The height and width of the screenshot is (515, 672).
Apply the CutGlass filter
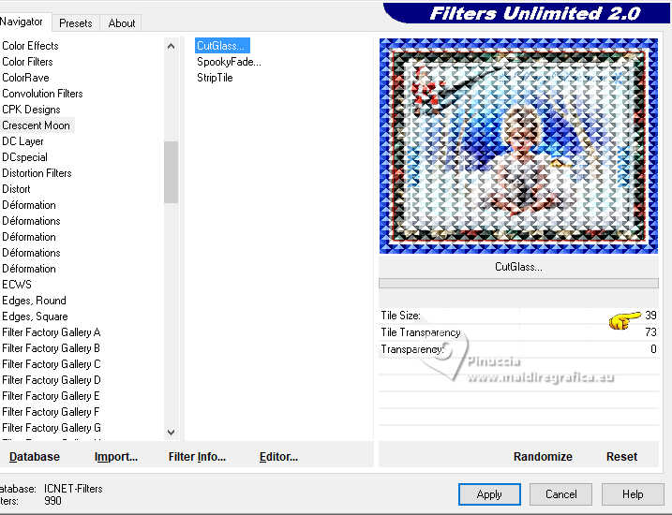pos(489,494)
